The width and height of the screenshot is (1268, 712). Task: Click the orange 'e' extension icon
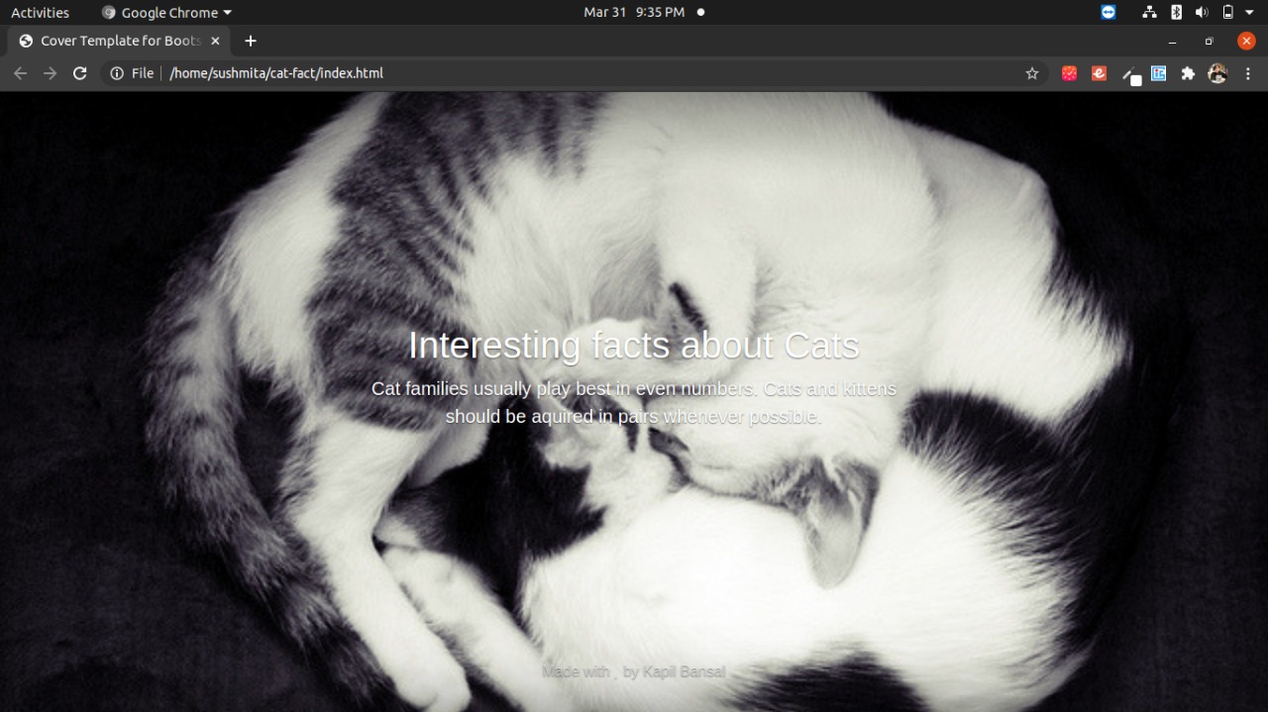coord(1099,72)
